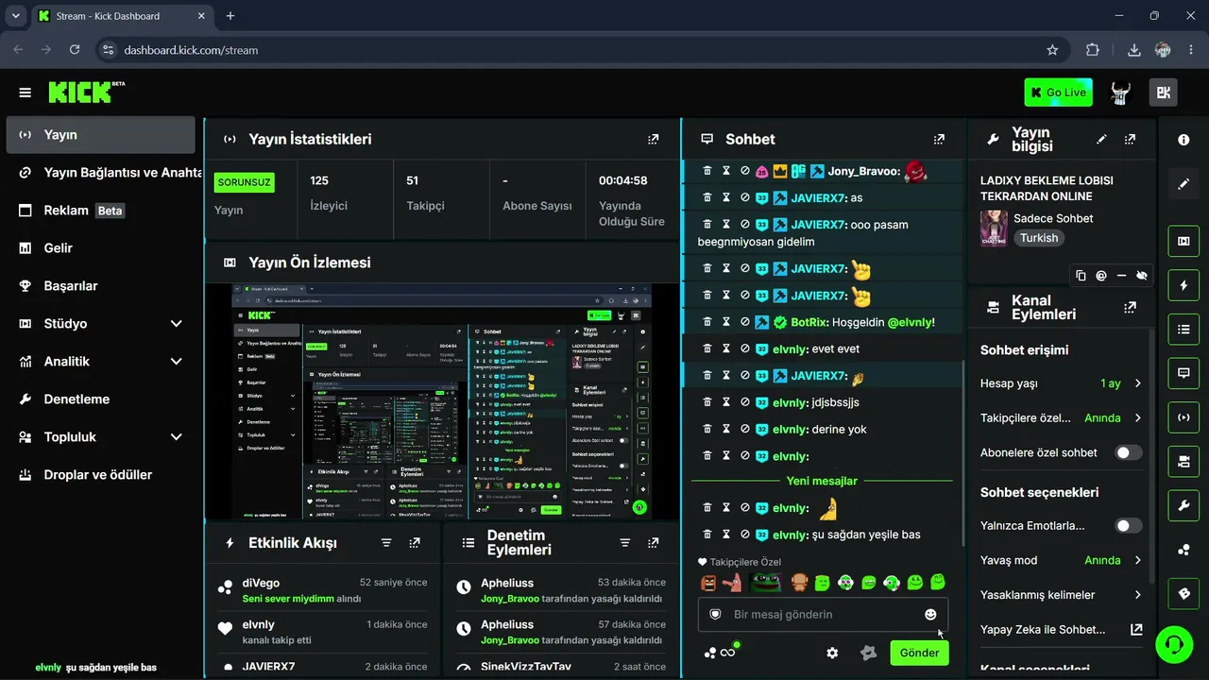The height and width of the screenshot is (680, 1209).
Task: Click the stream preview thumbnail
Action: point(441,401)
